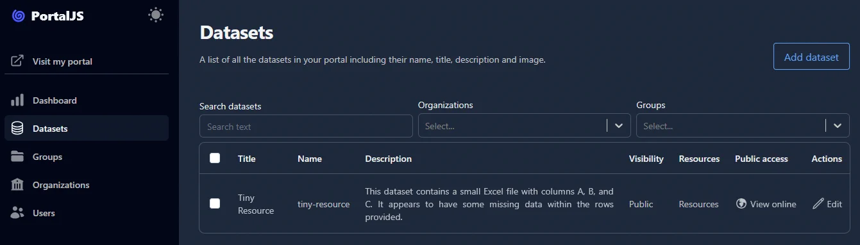
Task: Click the tiny-resource name cell
Action: pyautogui.click(x=324, y=204)
